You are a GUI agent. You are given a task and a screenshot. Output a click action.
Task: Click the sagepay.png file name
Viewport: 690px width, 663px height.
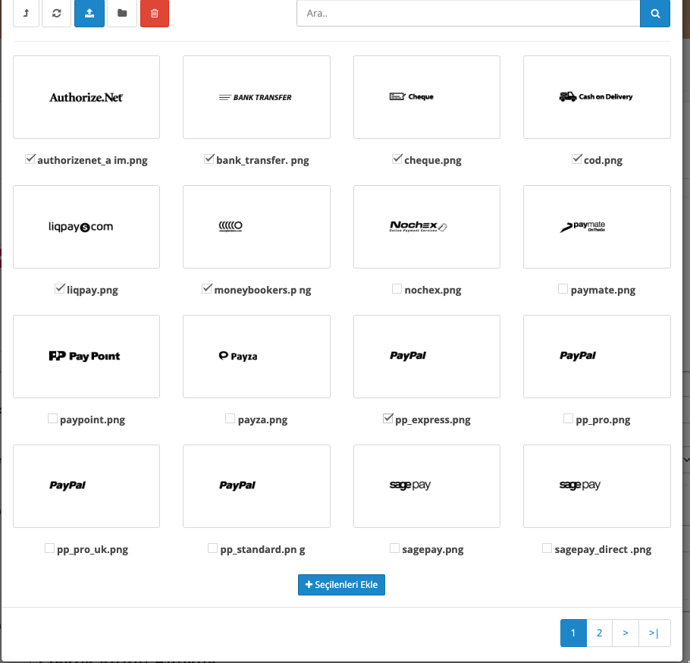[x=433, y=550]
